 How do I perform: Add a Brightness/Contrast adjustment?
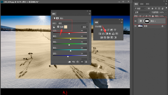(101, 30)
